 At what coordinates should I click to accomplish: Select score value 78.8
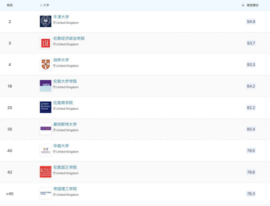[251, 172]
